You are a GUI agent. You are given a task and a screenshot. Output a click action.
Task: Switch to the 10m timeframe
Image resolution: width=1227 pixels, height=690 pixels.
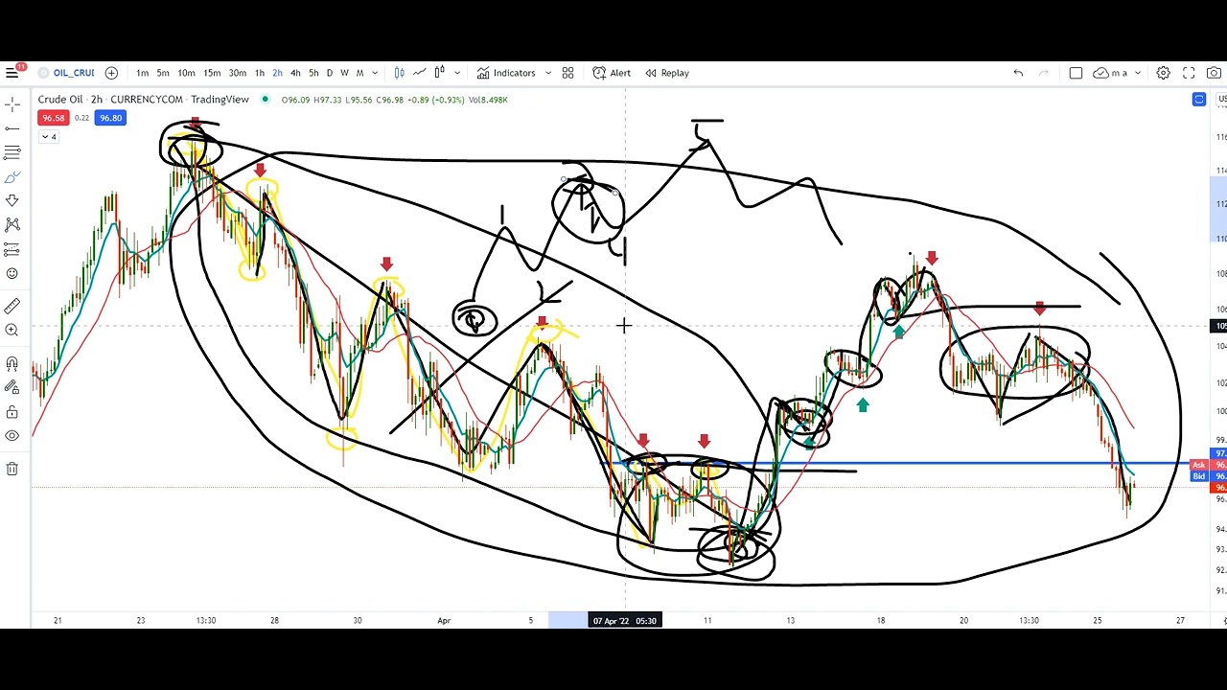[x=186, y=73]
